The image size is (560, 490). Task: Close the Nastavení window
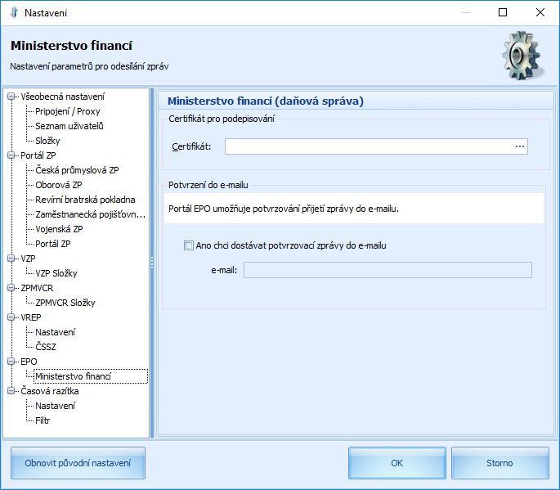tap(540, 12)
